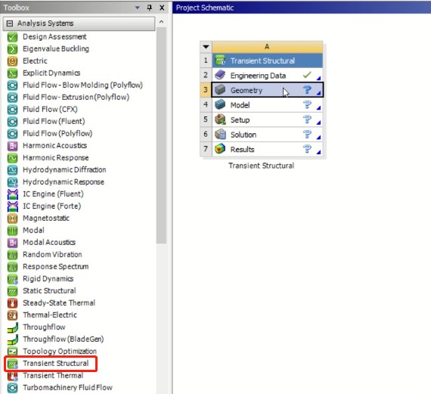Viewport: 431px width, 394px height.
Task: Click the Model status question mark
Action: pyautogui.click(x=307, y=105)
